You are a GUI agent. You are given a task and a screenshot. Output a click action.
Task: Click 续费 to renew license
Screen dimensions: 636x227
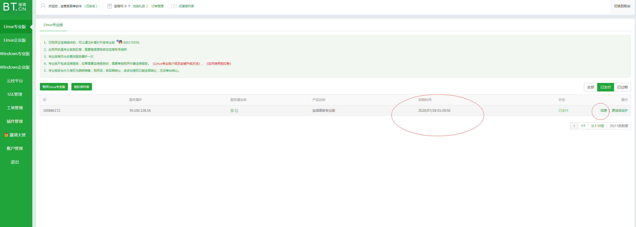point(604,110)
